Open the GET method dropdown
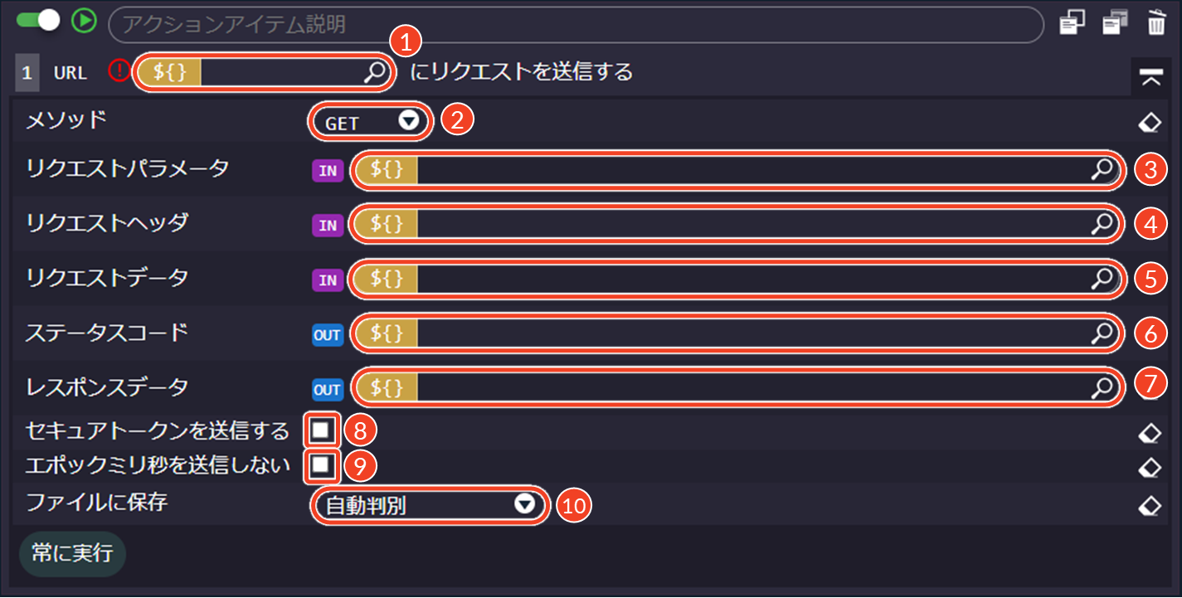The image size is (1182, 598). coord(370,123)
